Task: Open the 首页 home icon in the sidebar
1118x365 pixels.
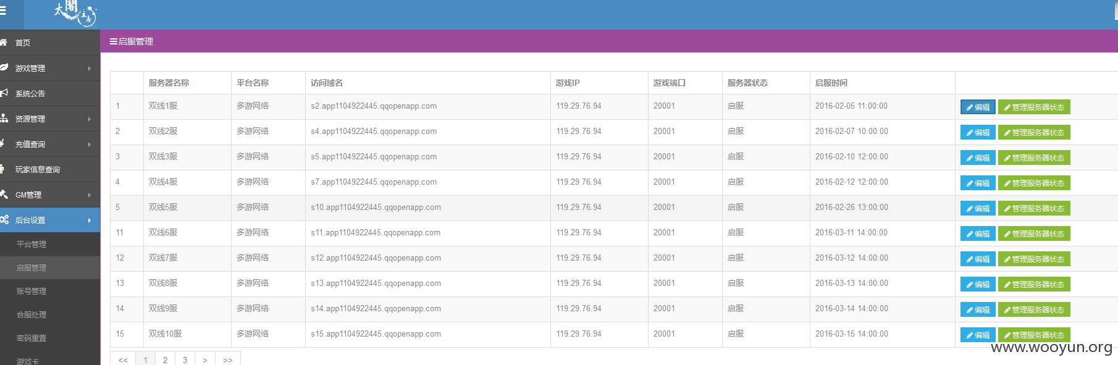Action: tap(3, 42)
